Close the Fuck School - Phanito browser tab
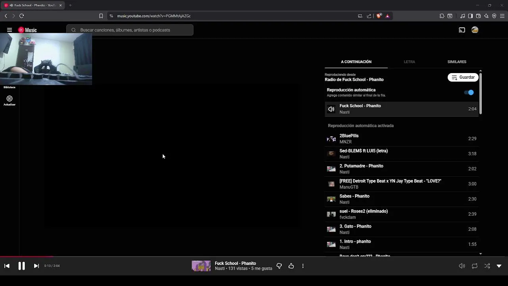The width and height of the screenshot is (508, 286). 60,5
